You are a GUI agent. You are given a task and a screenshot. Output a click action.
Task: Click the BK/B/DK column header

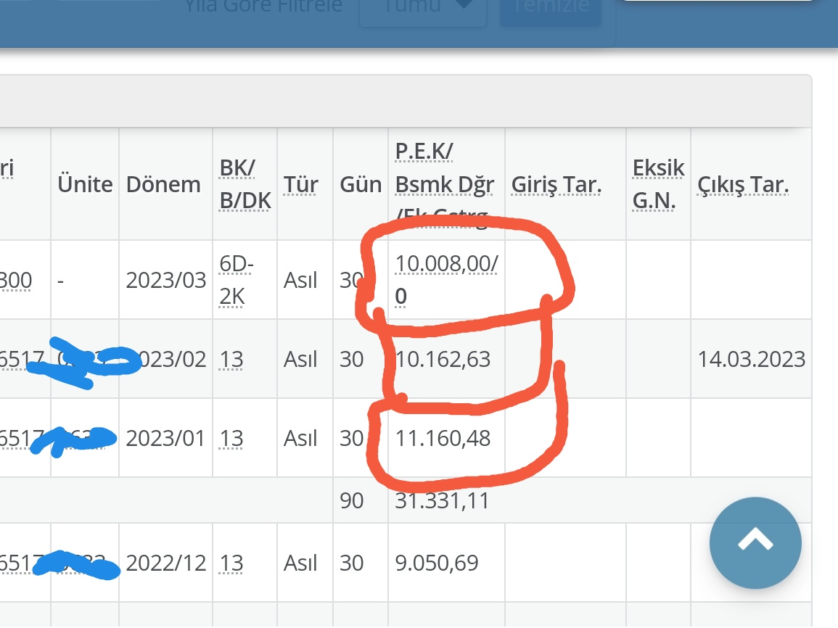(x=245, y=185)
